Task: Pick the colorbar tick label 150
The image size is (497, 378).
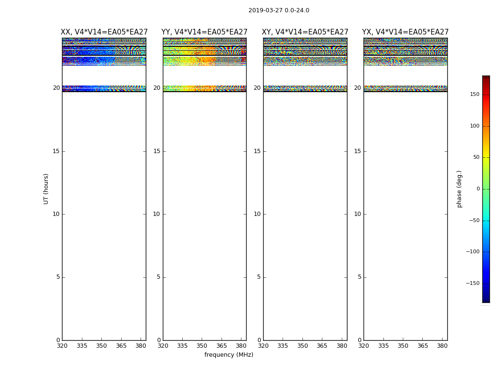Action: click(474, 94)
